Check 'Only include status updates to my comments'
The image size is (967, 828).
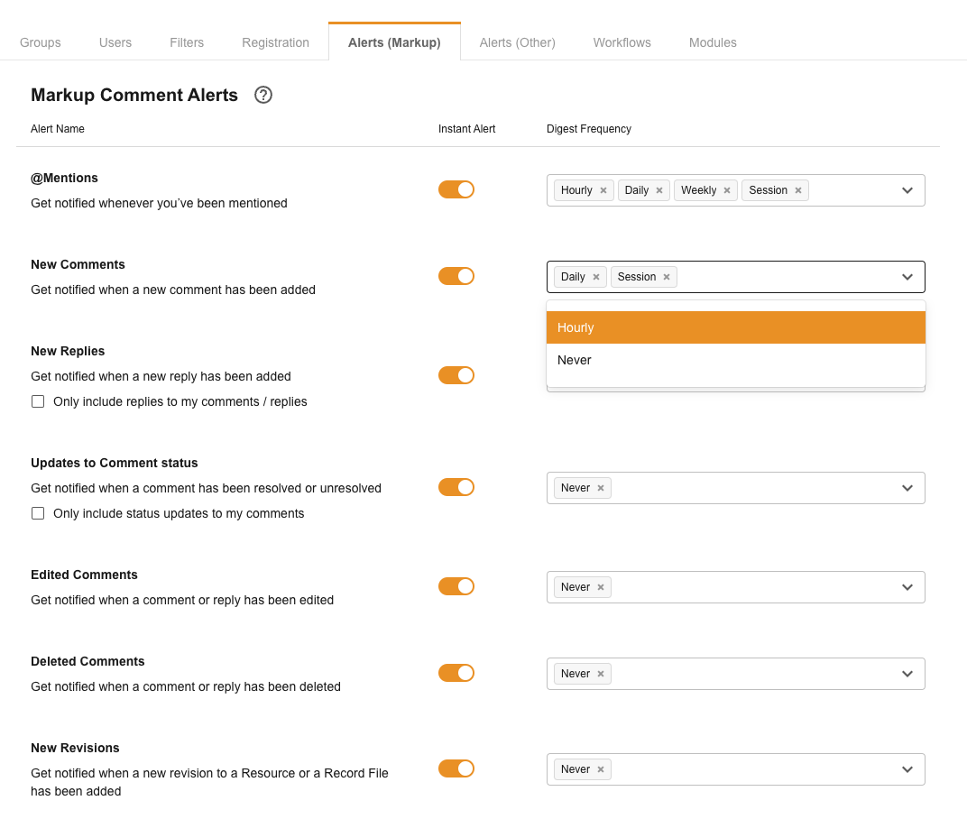38,513
